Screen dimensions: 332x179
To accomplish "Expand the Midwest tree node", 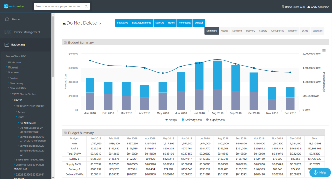I will [x=6, y=67].
